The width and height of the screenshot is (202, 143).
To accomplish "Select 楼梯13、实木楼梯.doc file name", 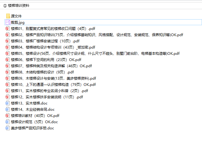I will [29, 103].
